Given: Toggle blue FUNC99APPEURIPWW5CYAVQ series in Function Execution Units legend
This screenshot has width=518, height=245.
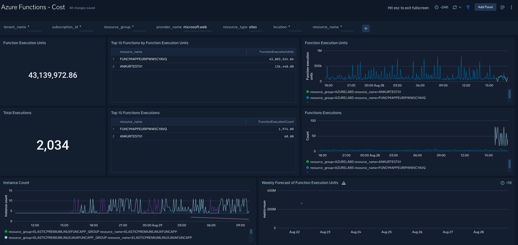Looking at the screenshot, I should pos(366,98).
